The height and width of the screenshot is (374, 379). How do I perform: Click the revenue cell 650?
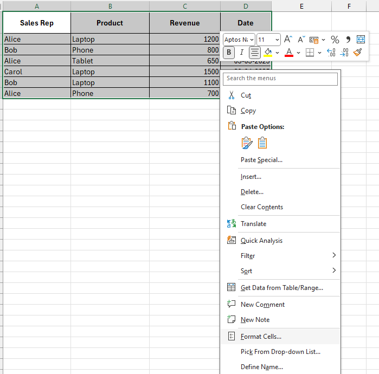coord(185,61)
